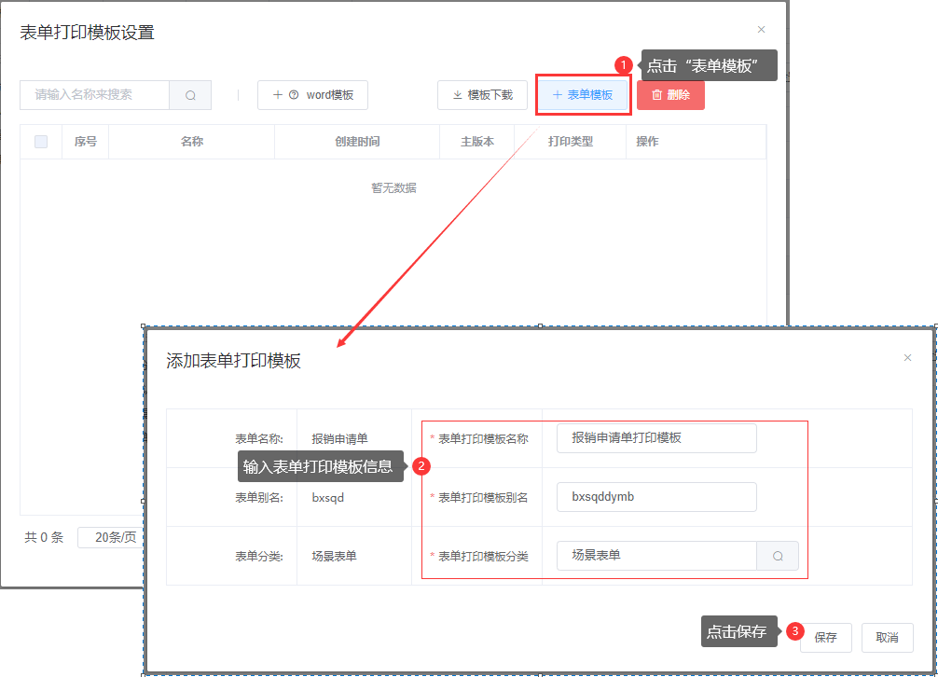The image size is (938, 677).
Task: Click the 创建时间 column header
Action: tap(357, 142)
